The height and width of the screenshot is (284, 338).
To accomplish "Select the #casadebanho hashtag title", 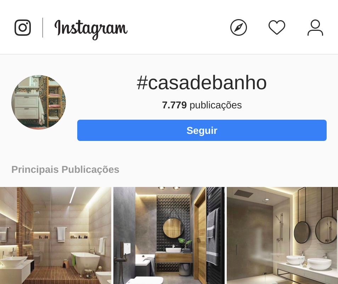I will (x=202, y=83).
